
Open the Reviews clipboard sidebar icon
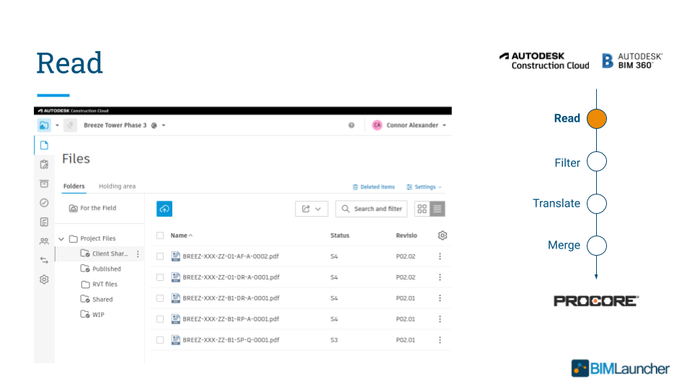[x=44, y=164]
